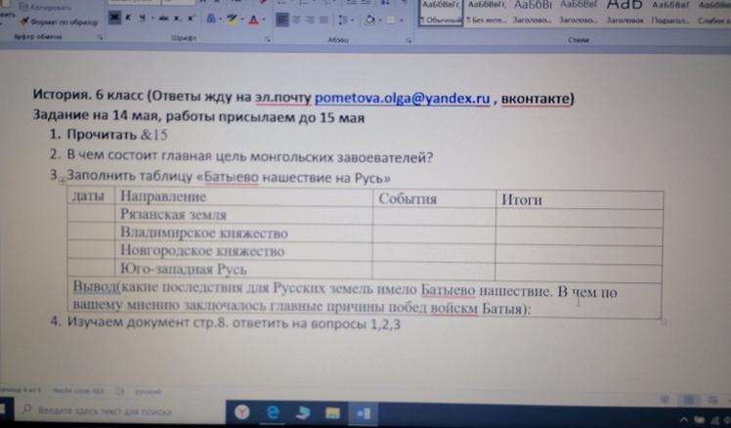Toggle italic formatting button

pyautogui.click(x=129, y=18)
